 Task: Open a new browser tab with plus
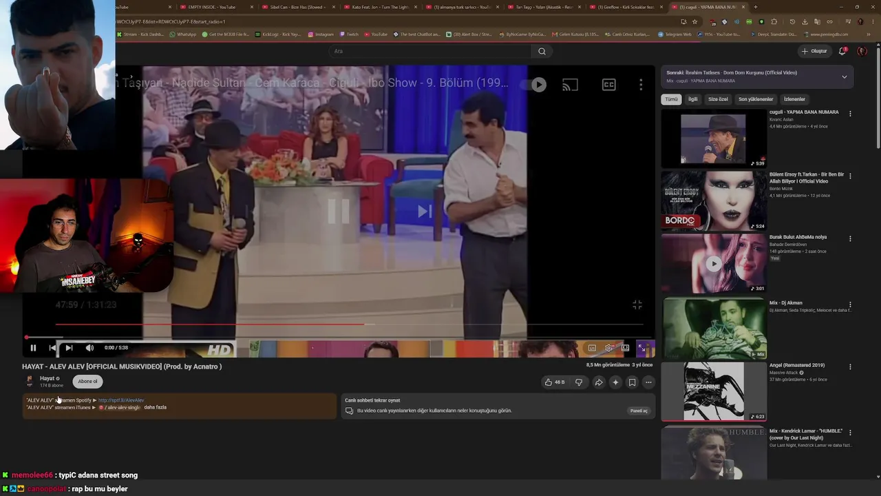click(755, 7)
